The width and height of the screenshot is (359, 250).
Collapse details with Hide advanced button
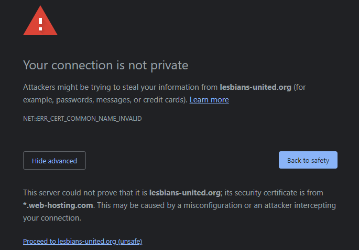tap(55, 161)
